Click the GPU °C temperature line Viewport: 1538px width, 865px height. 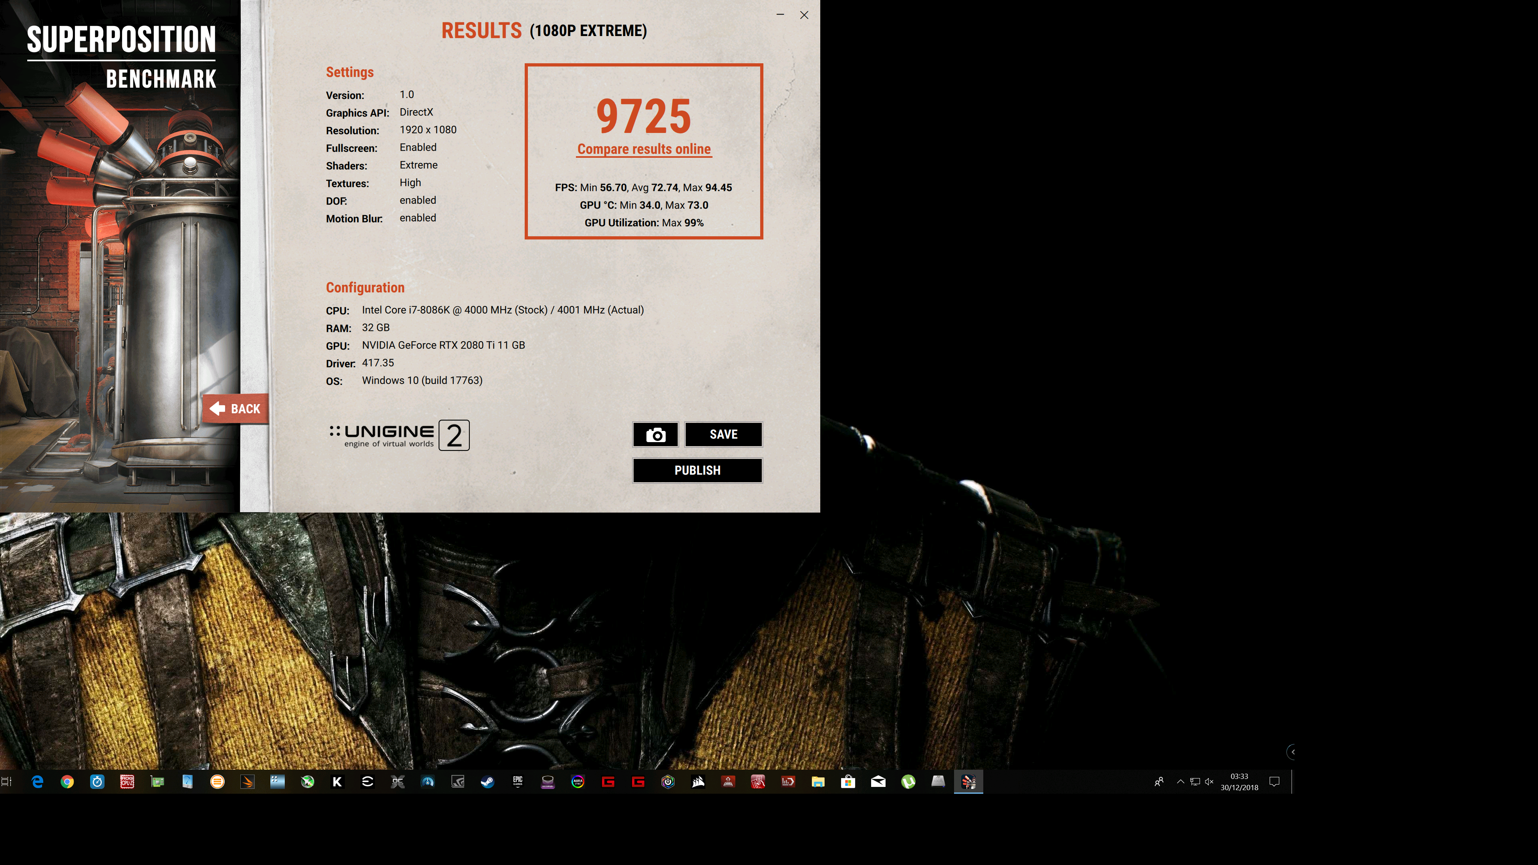644,205
